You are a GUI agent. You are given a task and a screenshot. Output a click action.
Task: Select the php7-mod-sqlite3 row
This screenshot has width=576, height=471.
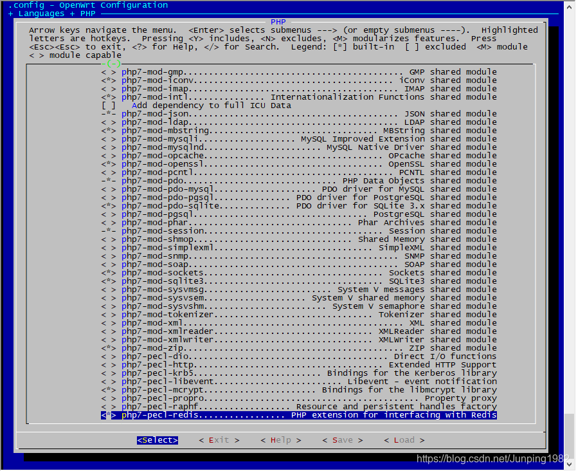coord(299,281)
